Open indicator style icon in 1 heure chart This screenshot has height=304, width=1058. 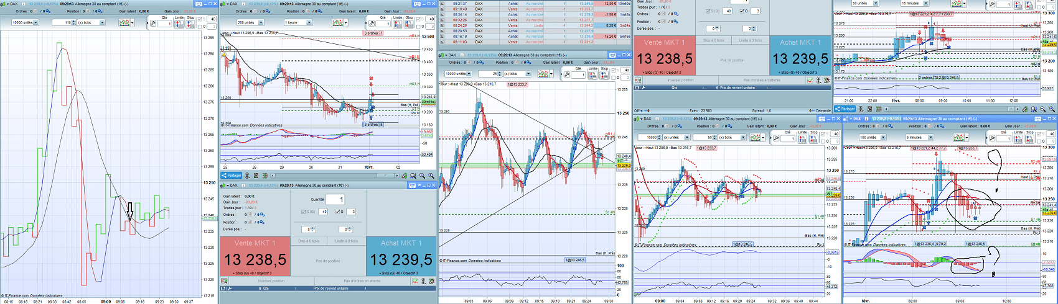tap(338, 22)
